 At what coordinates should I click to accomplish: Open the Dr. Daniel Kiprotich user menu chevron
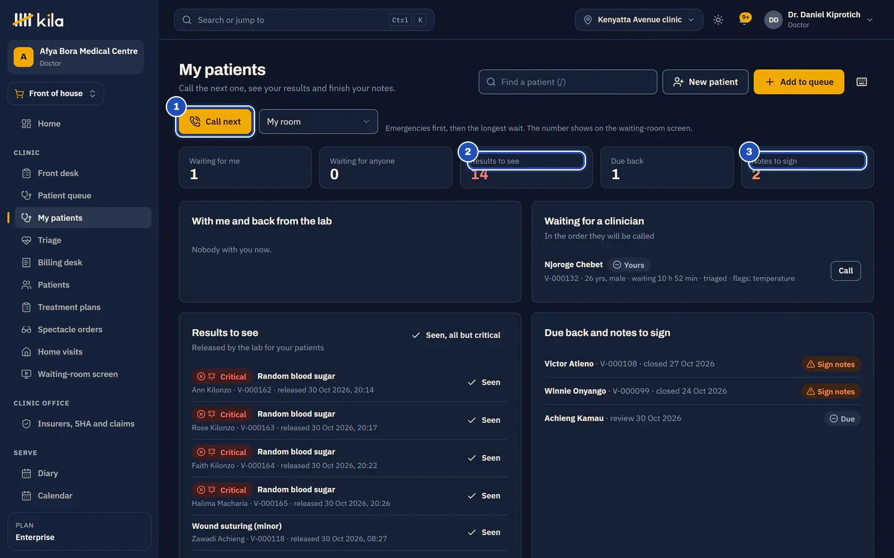pos(870,20)
